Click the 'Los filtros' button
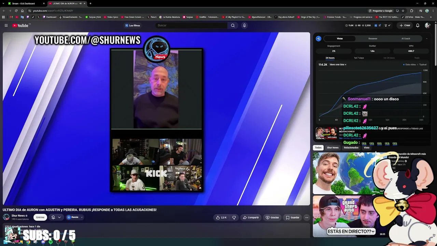 [132, 25]
